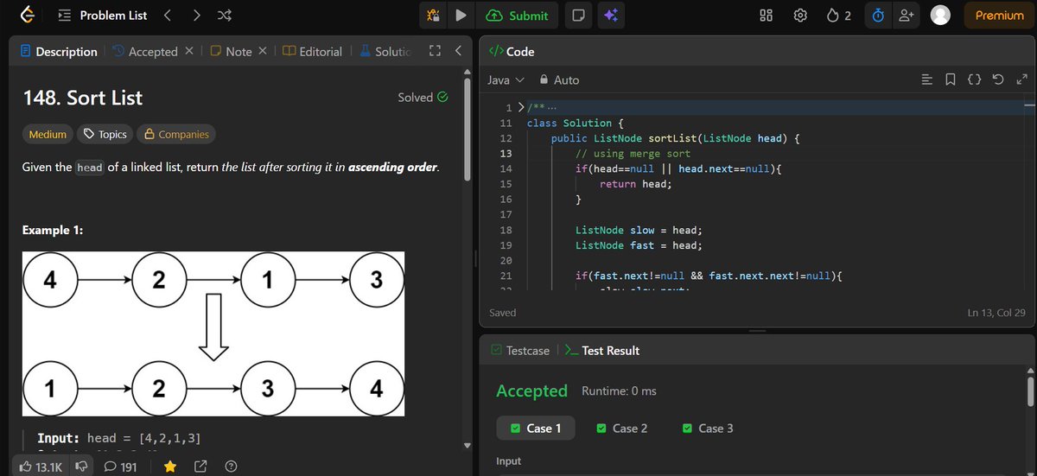Dislike the problem with thumbs-down

[83, 466]
